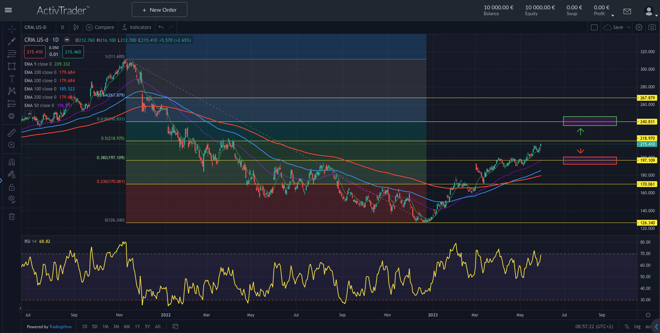Toggle magnet mode on
Viewport: 660px width, 333px height.
(12, 162)
